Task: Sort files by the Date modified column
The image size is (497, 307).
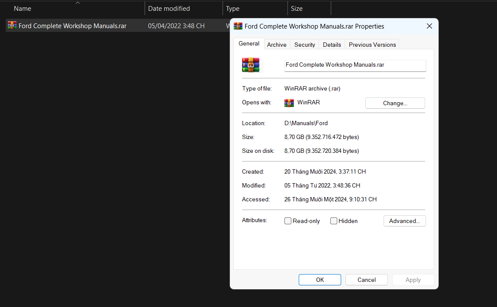Action: (169, 9)
